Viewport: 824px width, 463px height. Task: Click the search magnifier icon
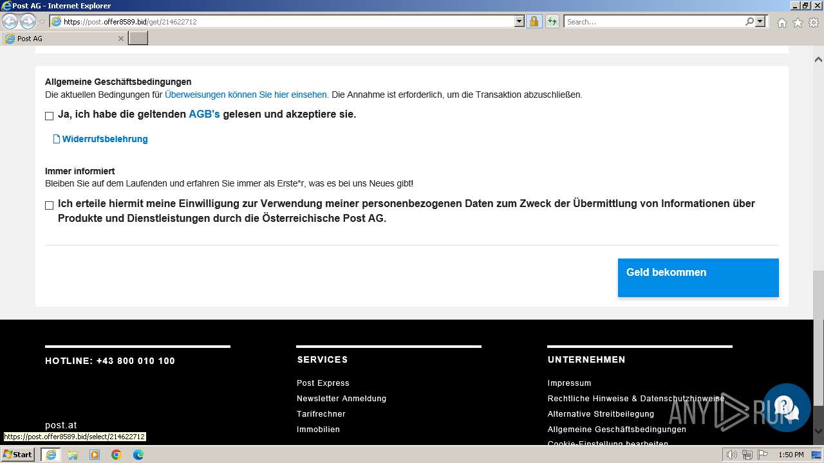(749, 21)
